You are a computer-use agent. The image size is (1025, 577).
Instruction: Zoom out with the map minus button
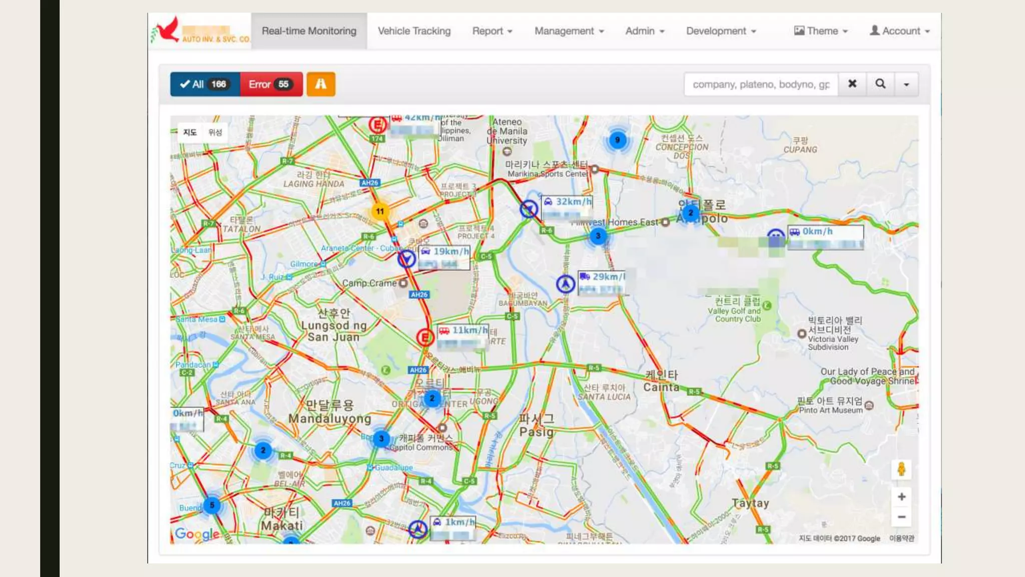(x=901, y=517)
